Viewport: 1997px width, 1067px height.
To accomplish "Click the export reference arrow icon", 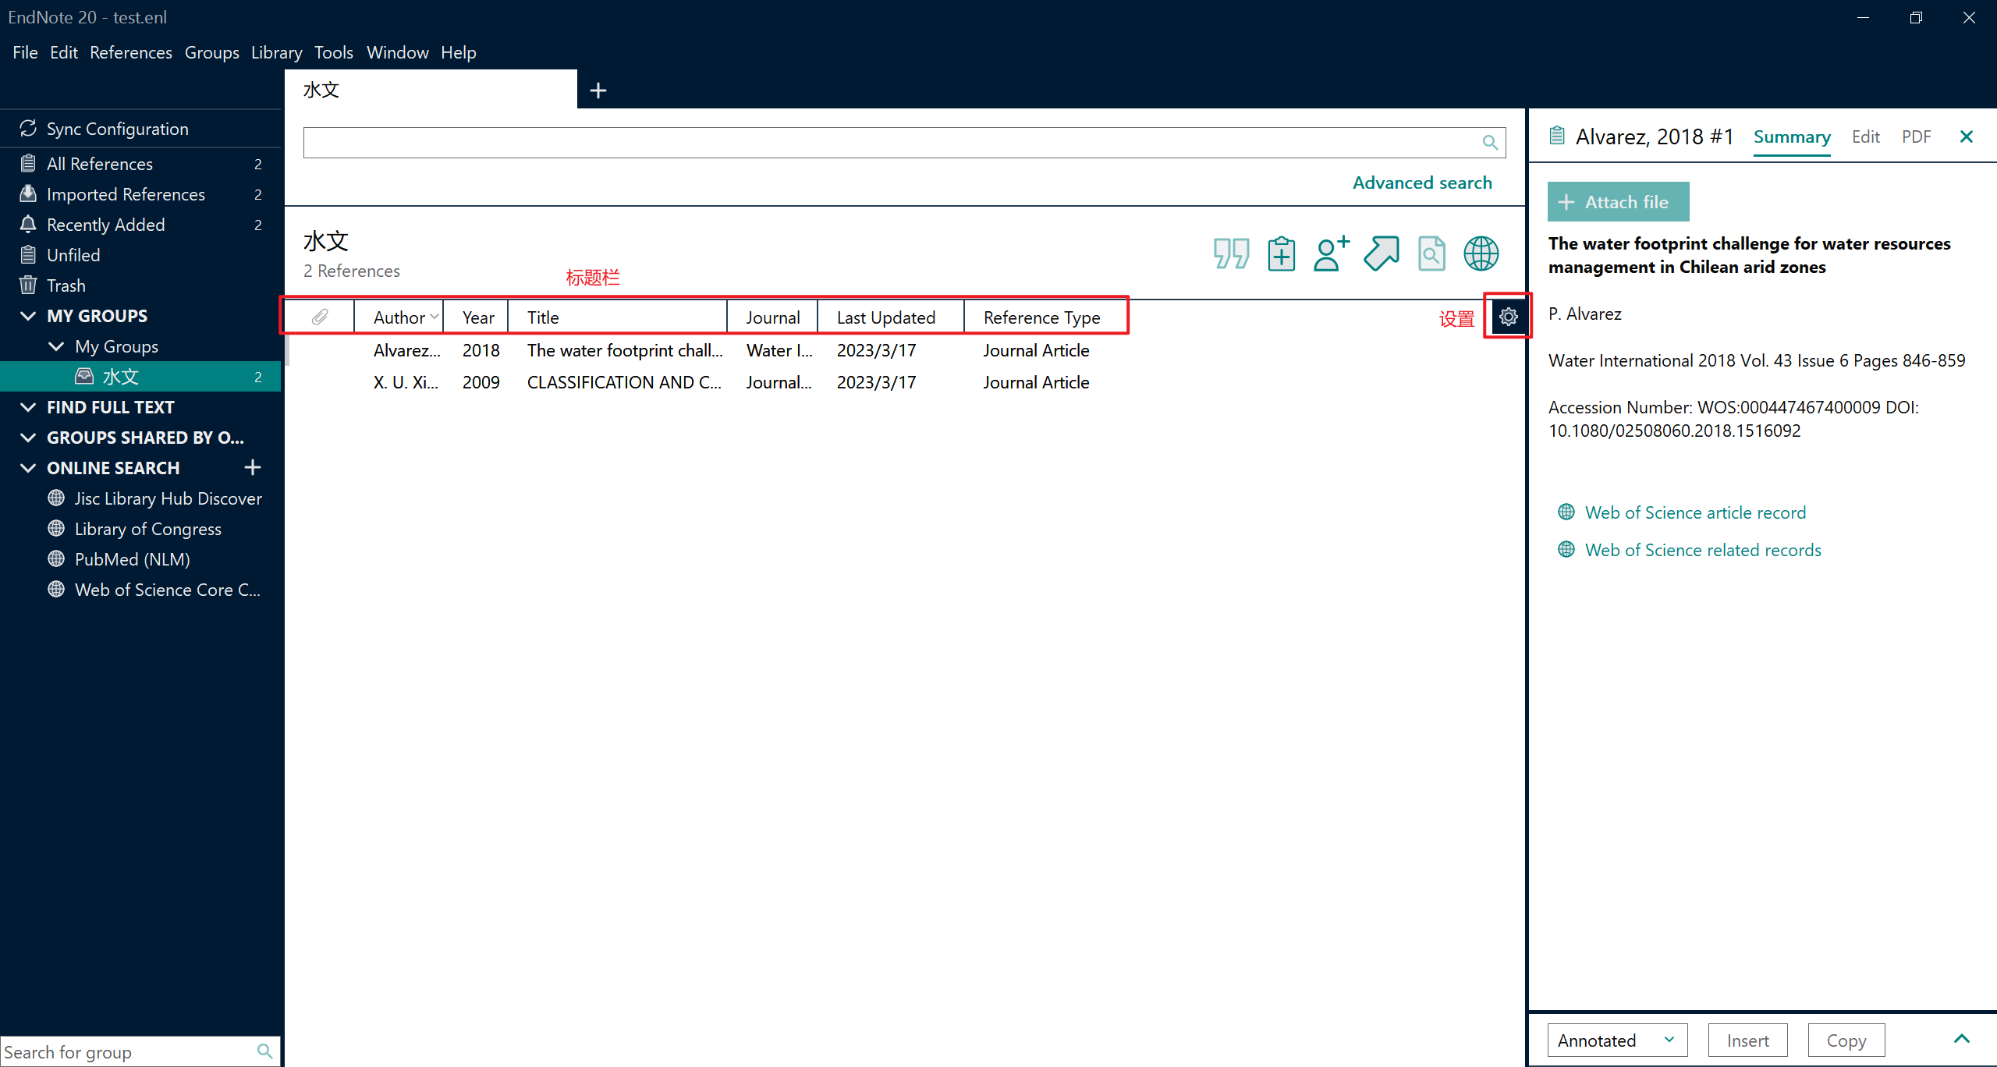I will (x=1381, y=253).
